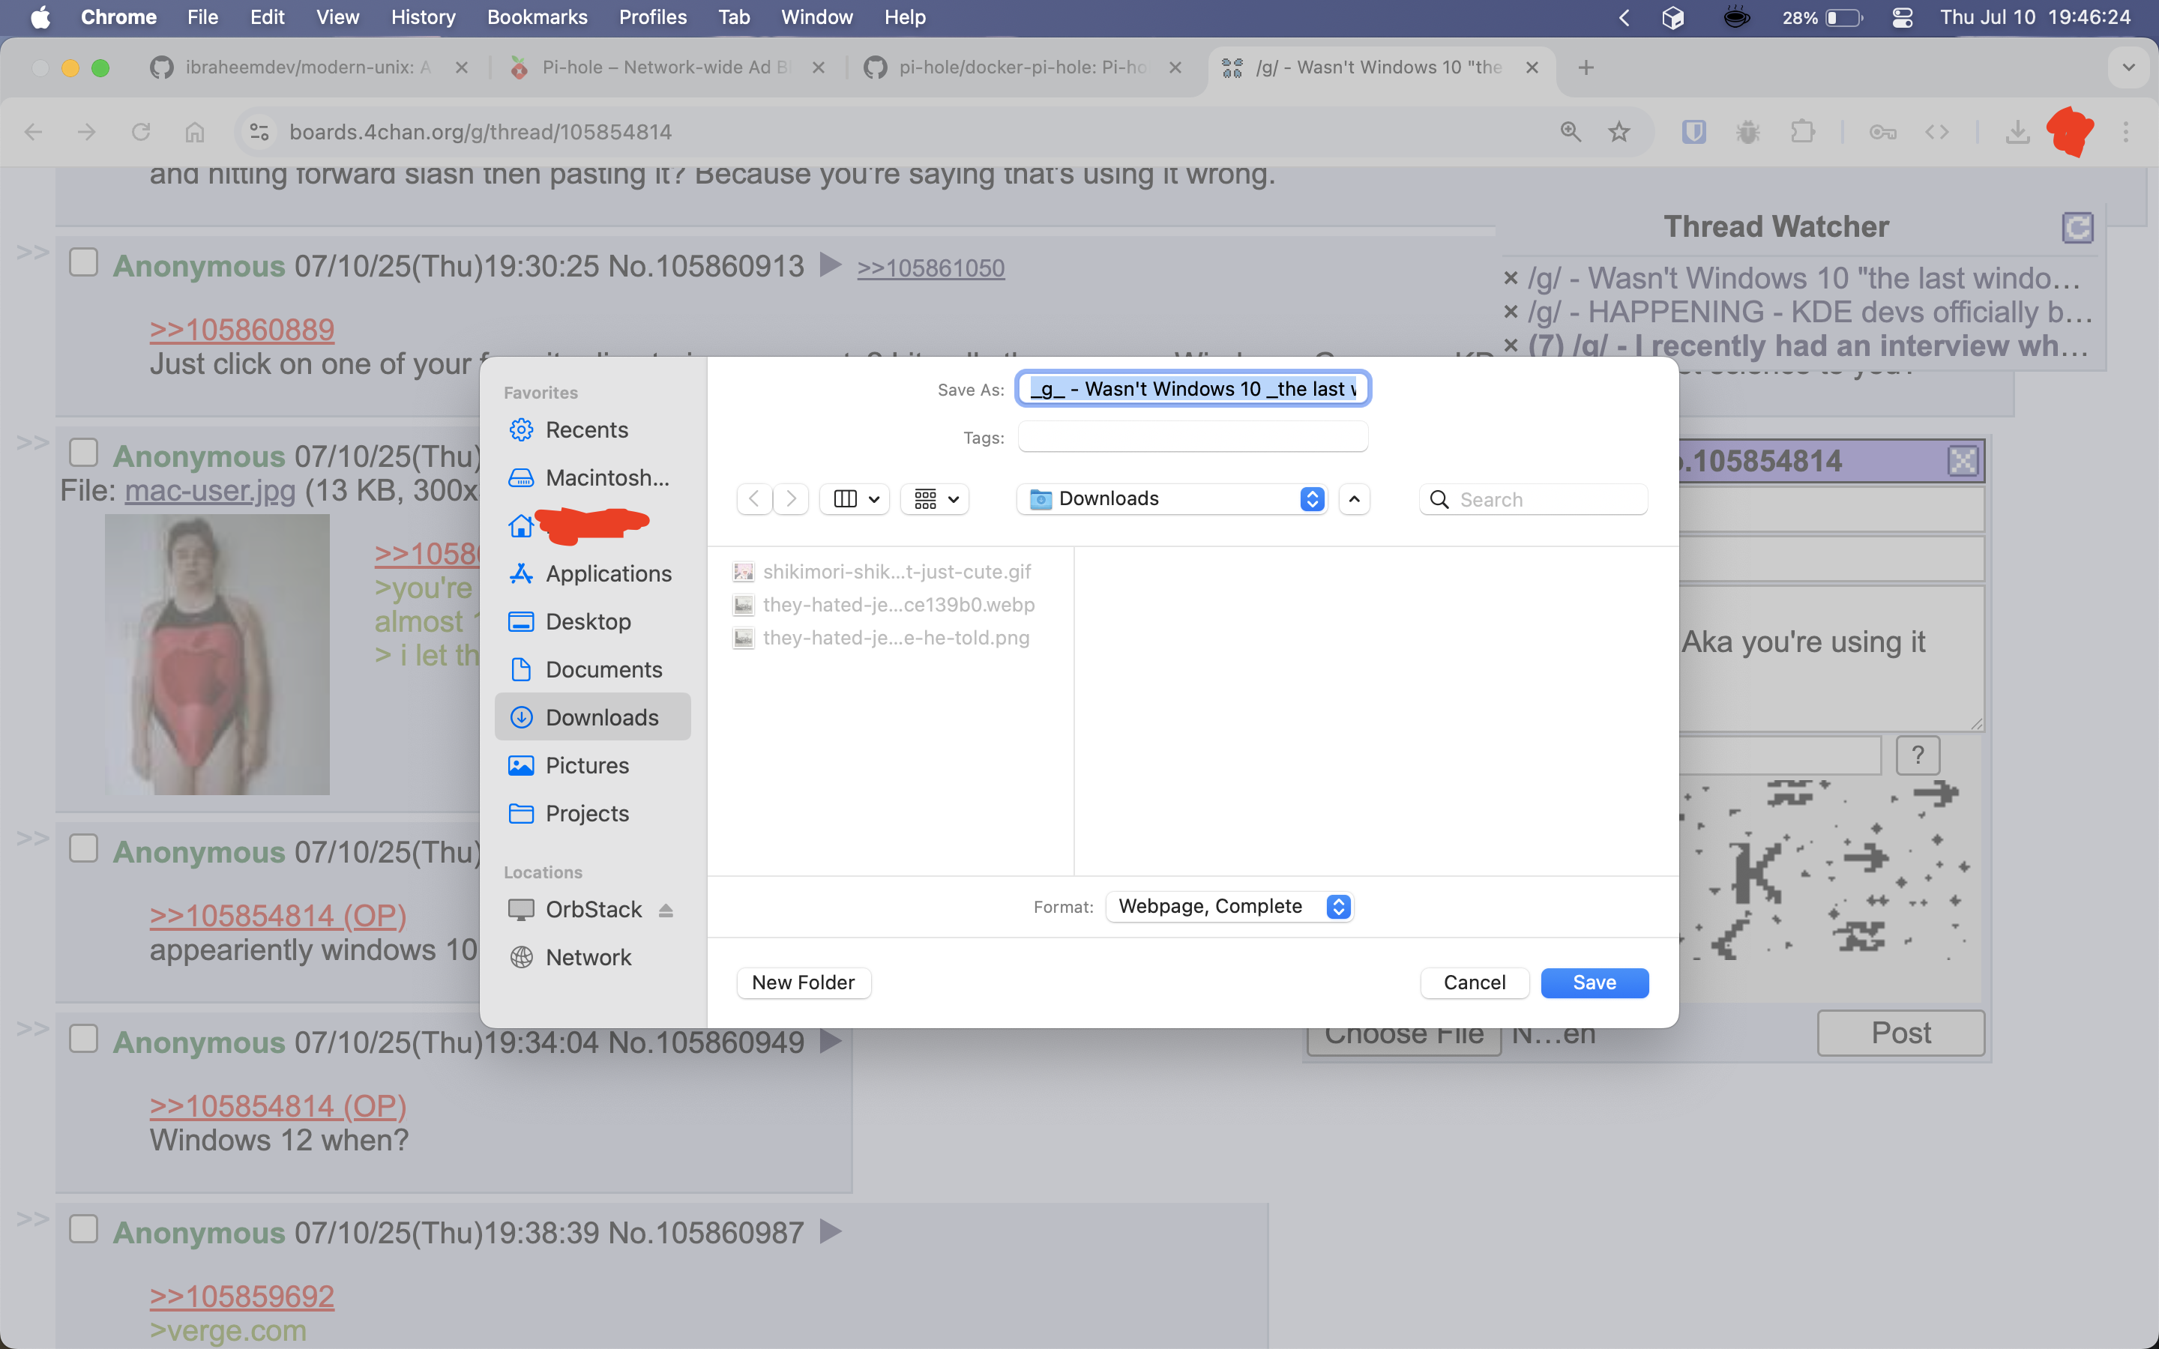Select they-hated-je...ce139b0.webp file
This screenshot has width=2159, height=1349.
click(x=884, y=605)
